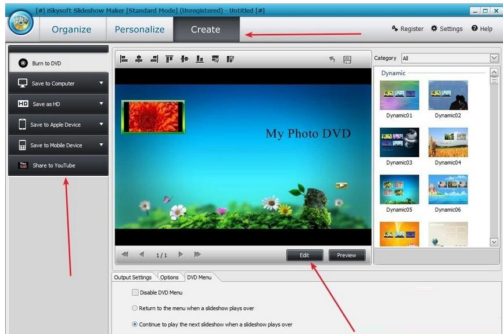This screenshot has width=503, height=334.
Task: Expand the Save to Apple Device arrow
Action: 102,124
